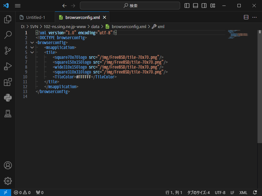
Task: Open the 102-ns.sing.ne.jp-www breadcrumb
Action: (x=65, y=27)
